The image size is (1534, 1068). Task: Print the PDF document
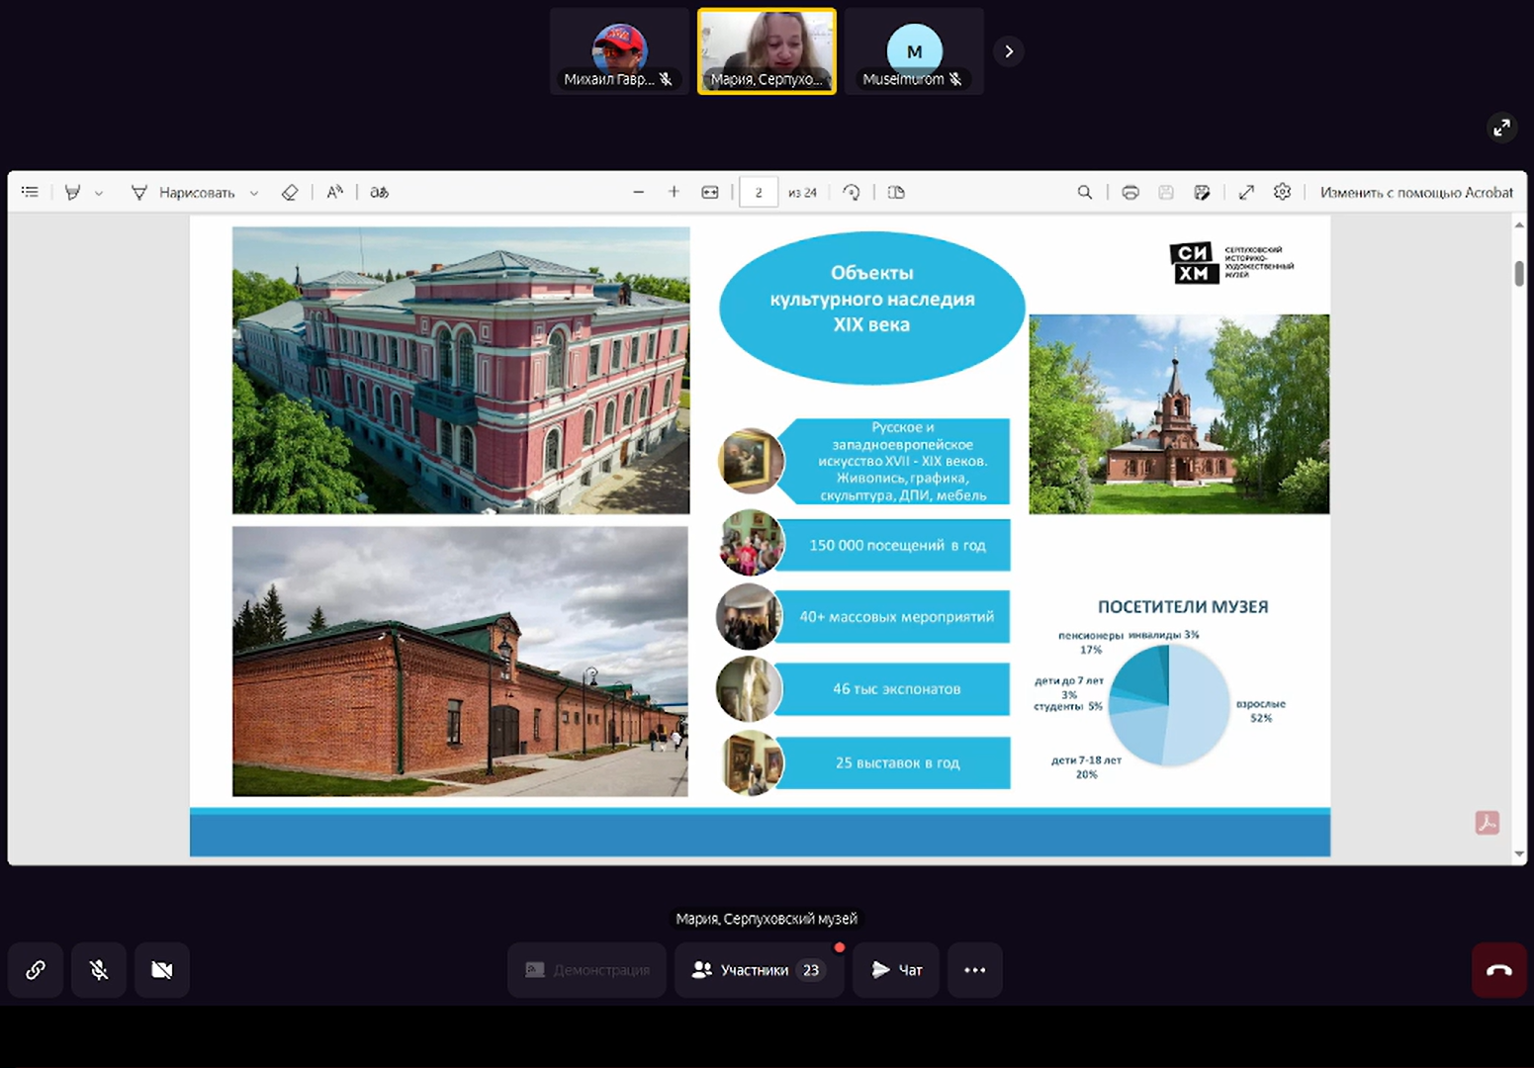tap(1130, 192)
